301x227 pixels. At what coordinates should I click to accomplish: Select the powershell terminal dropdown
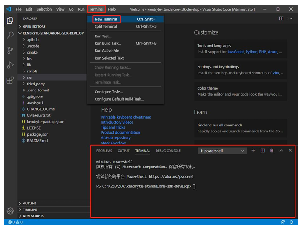[x=222, y=151]
